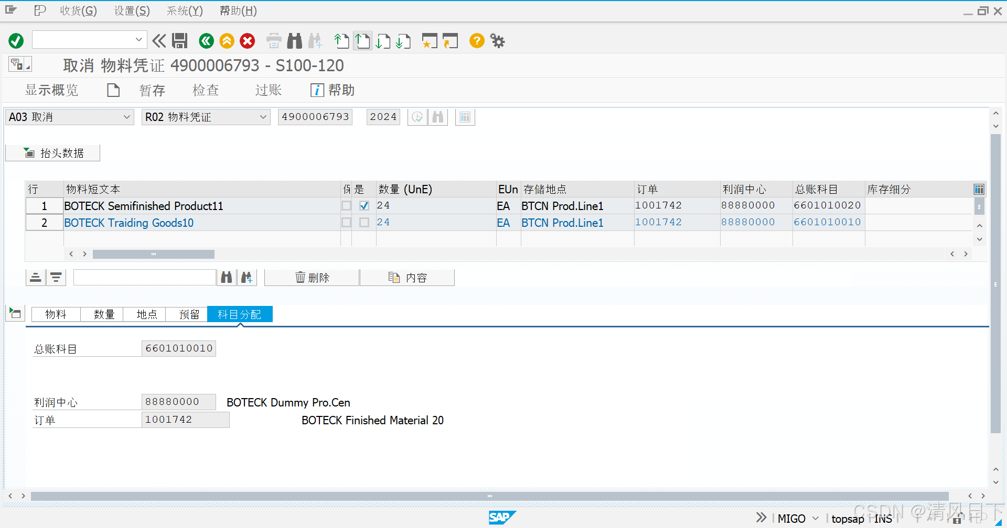The width and height of the screenshot is (1007, 528).
Task: Click the yellow Exit up-arrow icon
Action: tap(227, 40)
